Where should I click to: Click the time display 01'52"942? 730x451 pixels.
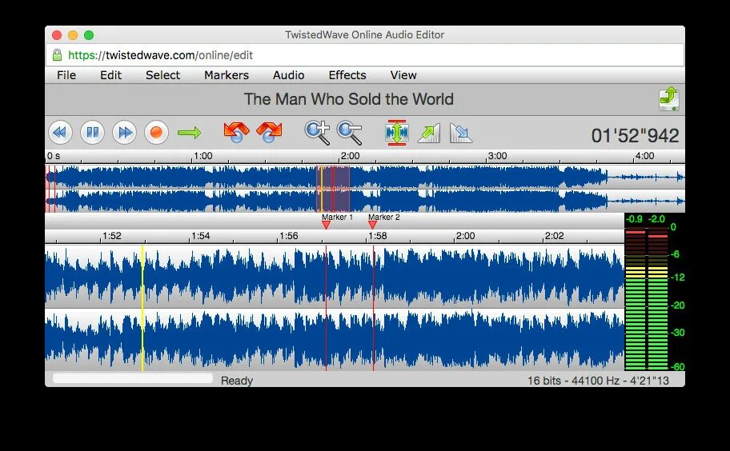coord(635,136)
